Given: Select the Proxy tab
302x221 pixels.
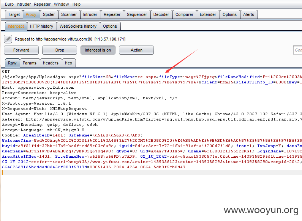Looking at the screenshot, I should (31, 15).
